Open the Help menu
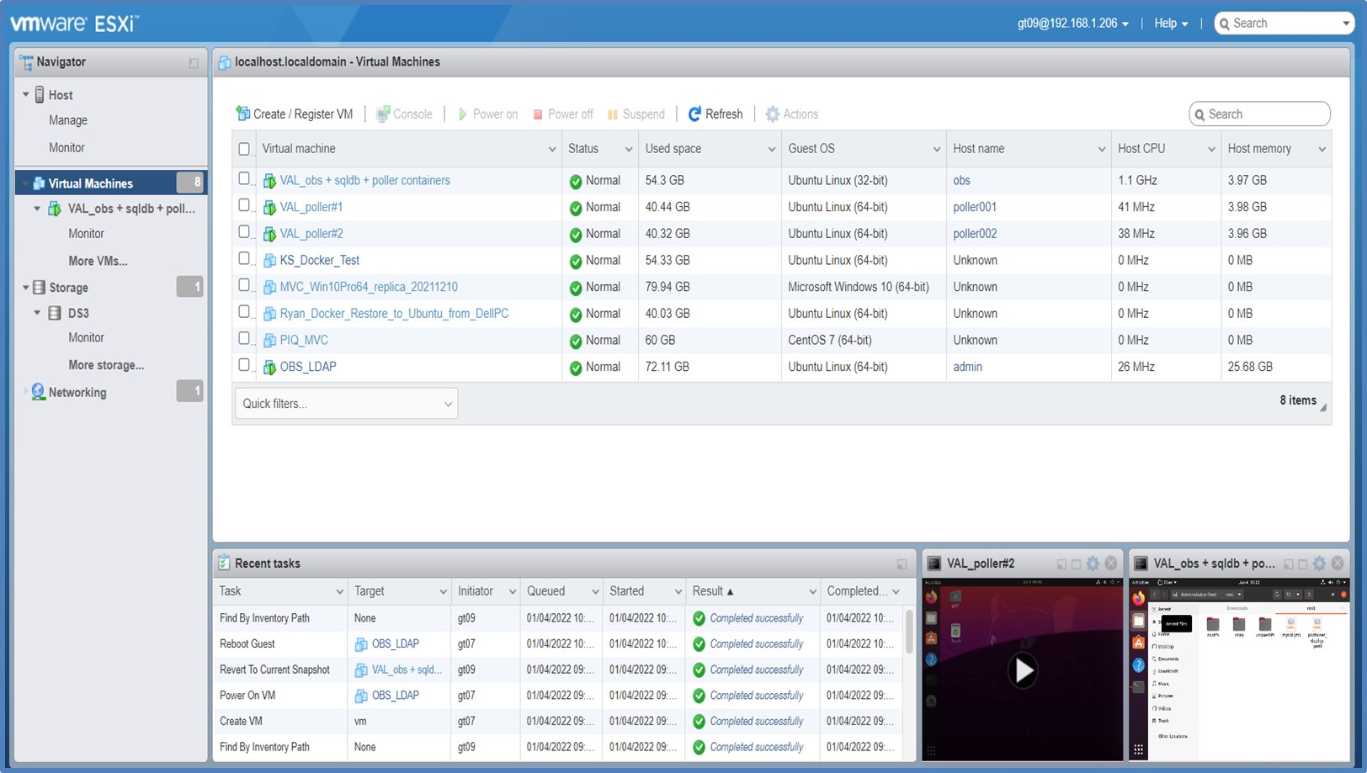This screenshot has height=773, width=1367. (1170, 24)
